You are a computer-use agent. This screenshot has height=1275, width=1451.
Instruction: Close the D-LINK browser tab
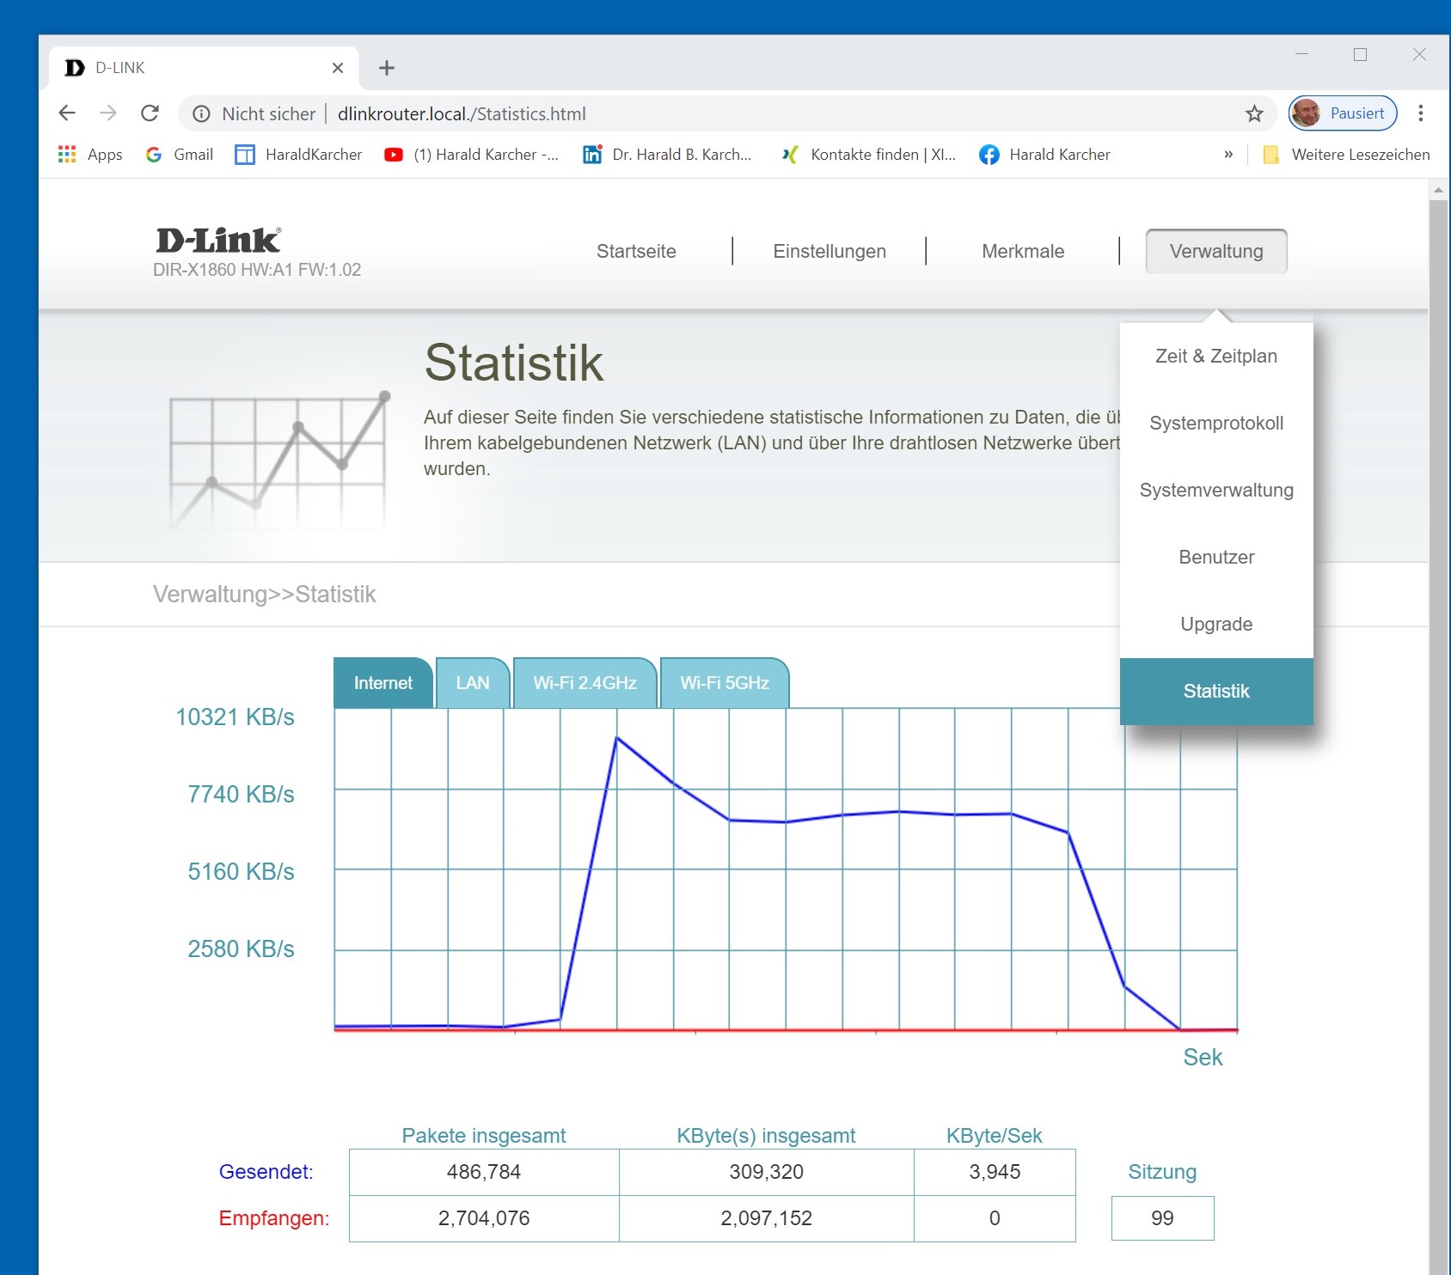pos(338,68)
